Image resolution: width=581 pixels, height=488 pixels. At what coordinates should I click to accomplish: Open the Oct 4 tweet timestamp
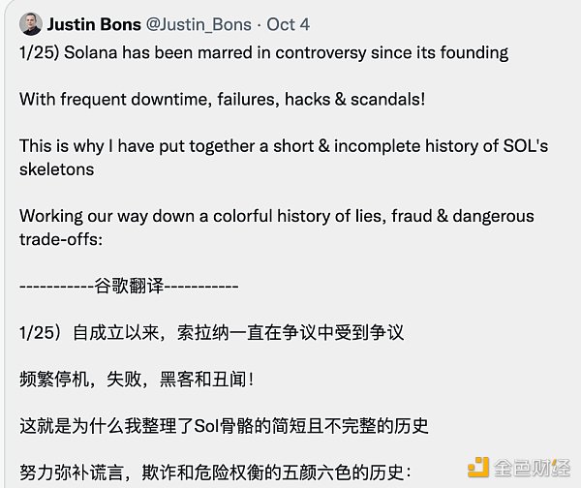(288, 24)
